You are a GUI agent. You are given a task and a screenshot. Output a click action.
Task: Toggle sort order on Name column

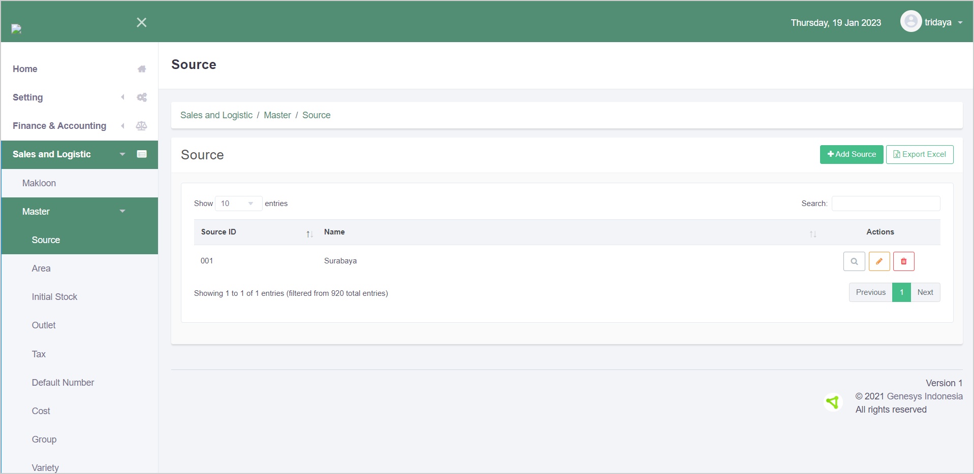tap(812, 233)
